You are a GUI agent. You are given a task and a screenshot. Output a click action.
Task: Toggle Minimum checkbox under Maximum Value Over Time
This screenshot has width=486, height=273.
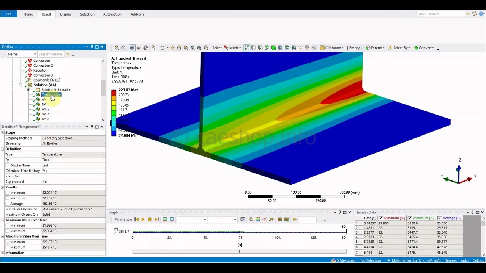click(7, 242)
